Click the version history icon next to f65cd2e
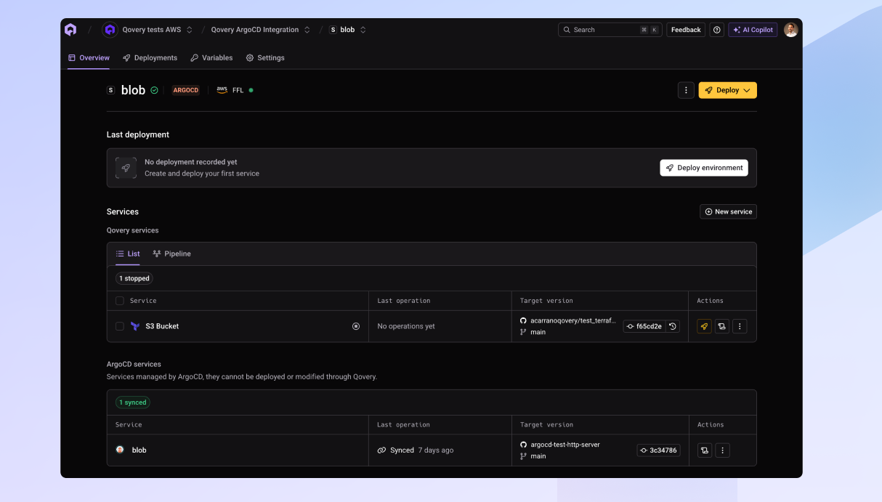 click(673, 326)
